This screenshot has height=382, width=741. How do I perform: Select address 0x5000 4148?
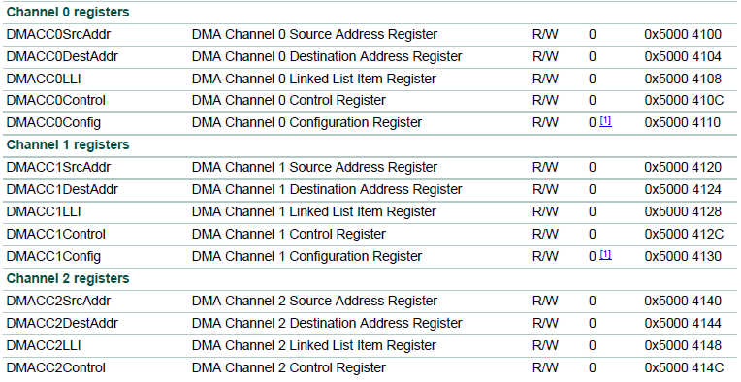(683, 345)
